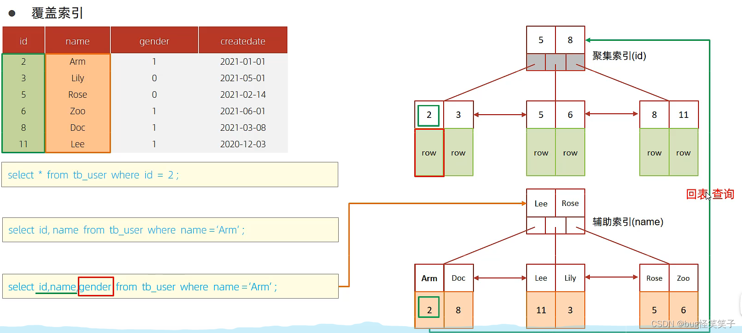Click the date 2021-06-01
This screenshot has height=333, width=742.
tap(243, 111)
